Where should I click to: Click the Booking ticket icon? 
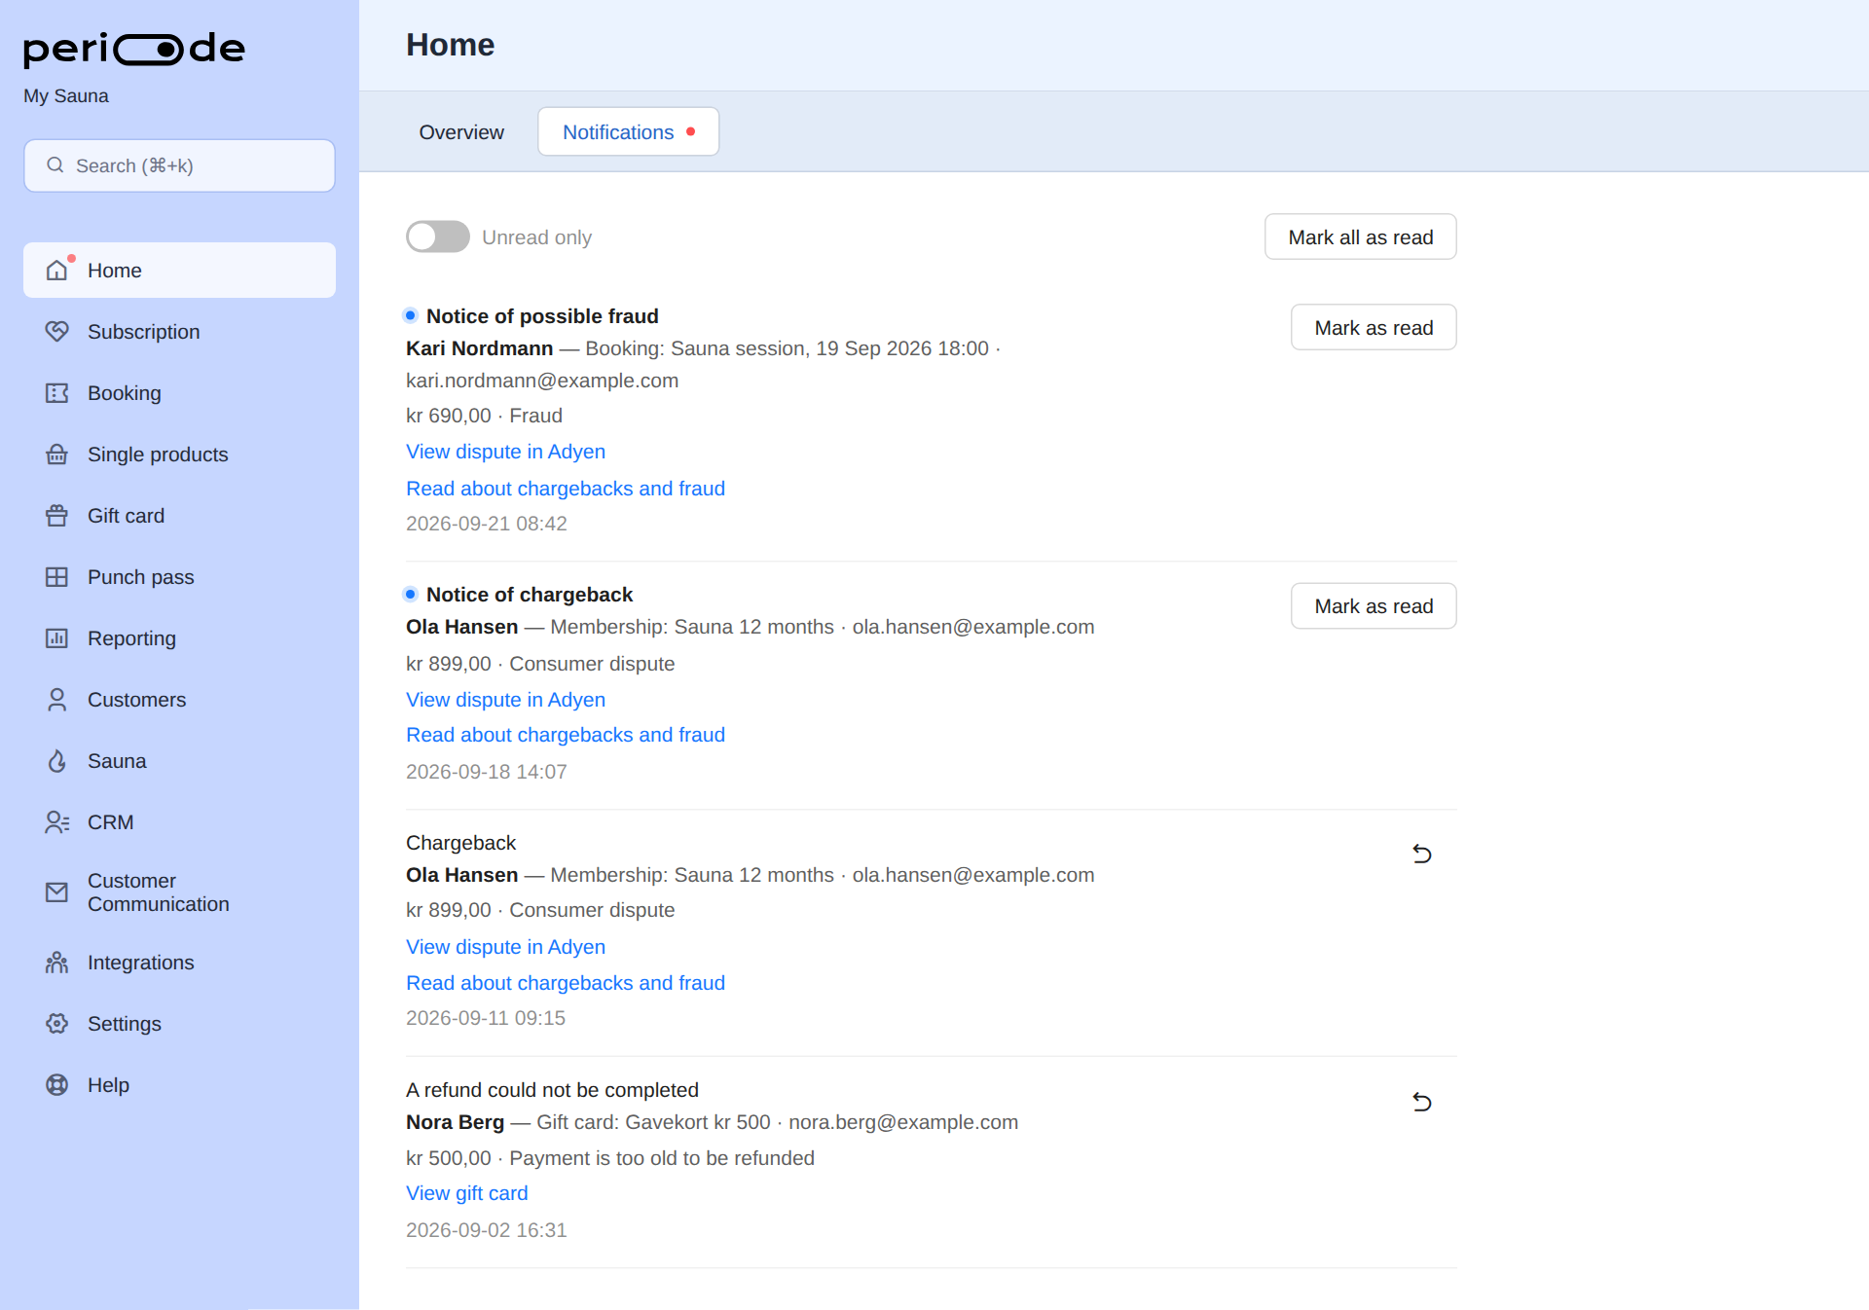[x=57, y=393]
